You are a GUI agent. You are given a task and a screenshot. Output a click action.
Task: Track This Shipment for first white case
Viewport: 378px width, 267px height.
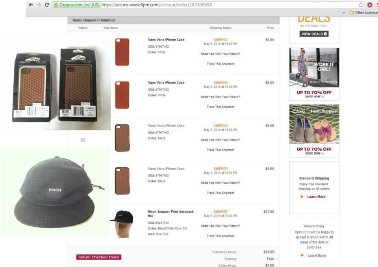220,64
